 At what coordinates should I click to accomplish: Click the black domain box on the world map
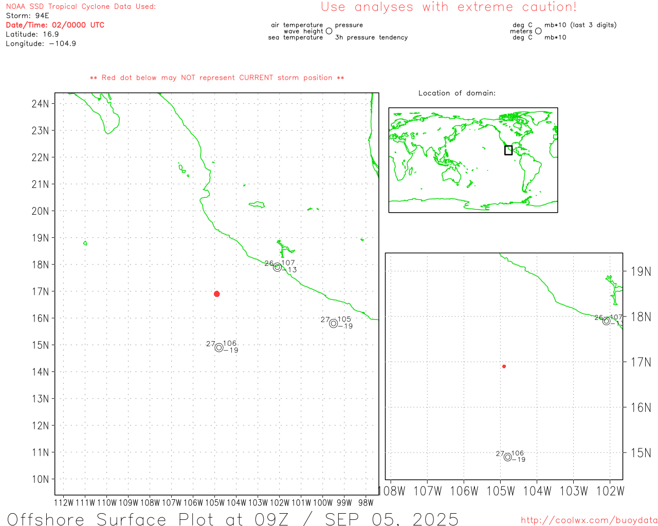[508, 150]
